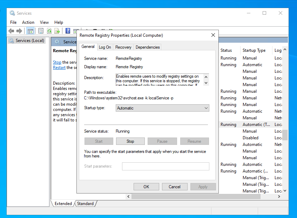The width and height of the screenshot is (297, 218).
Task: Click the description box scroll-down arrow
Action: click(x=206, y=83)
